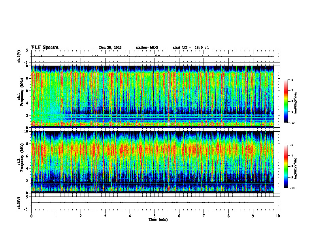Click time axis tick label "1"
Screen dimensions: 313x242
[56, 216]
